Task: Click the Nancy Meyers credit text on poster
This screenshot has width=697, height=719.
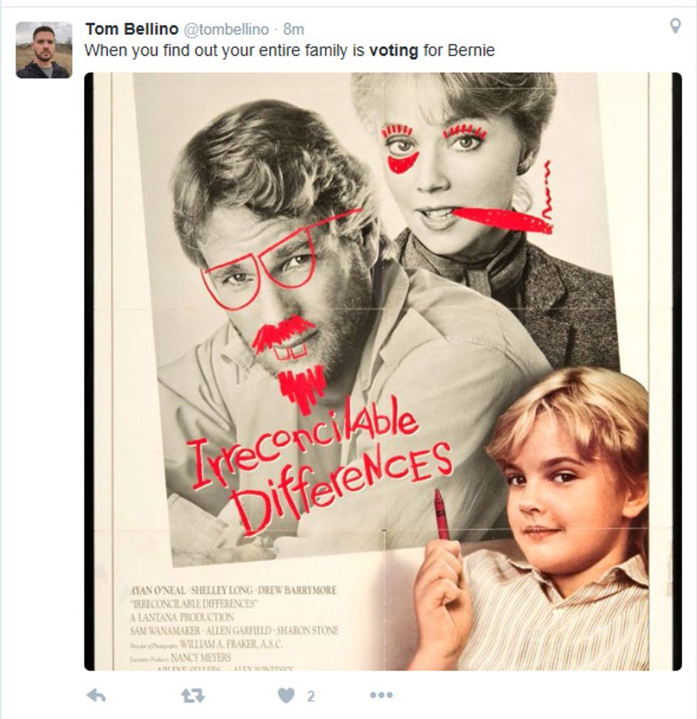Action: click(201, 658)
